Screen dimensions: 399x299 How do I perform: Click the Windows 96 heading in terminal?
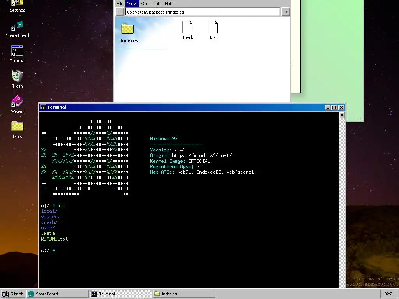pos(164,139)
